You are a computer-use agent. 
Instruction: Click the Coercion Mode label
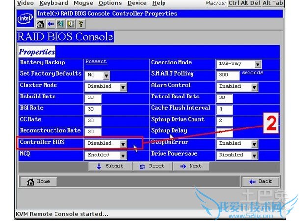pos(171,62)
